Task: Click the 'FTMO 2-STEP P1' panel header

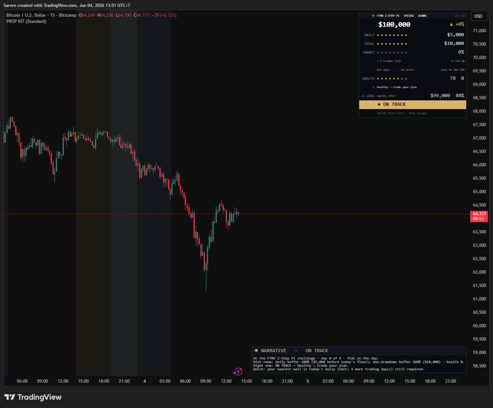Action: tap(388, 16)
